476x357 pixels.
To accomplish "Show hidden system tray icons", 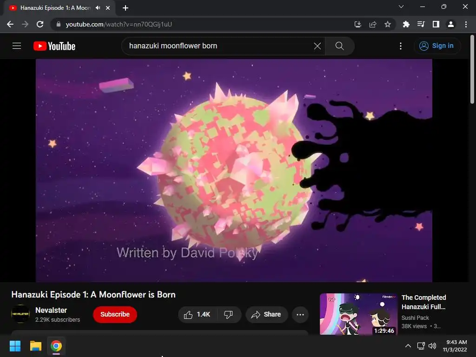I will [x=408, y=346].
